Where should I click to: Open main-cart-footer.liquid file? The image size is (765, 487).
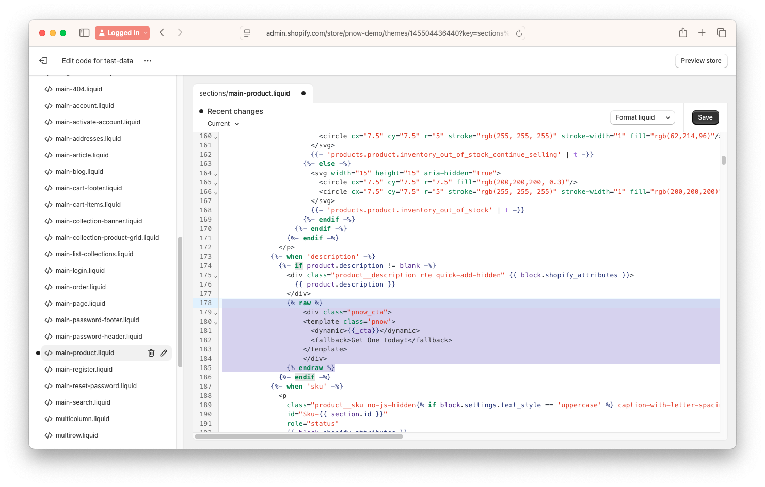pyautogui.click(x=89, y=188)
